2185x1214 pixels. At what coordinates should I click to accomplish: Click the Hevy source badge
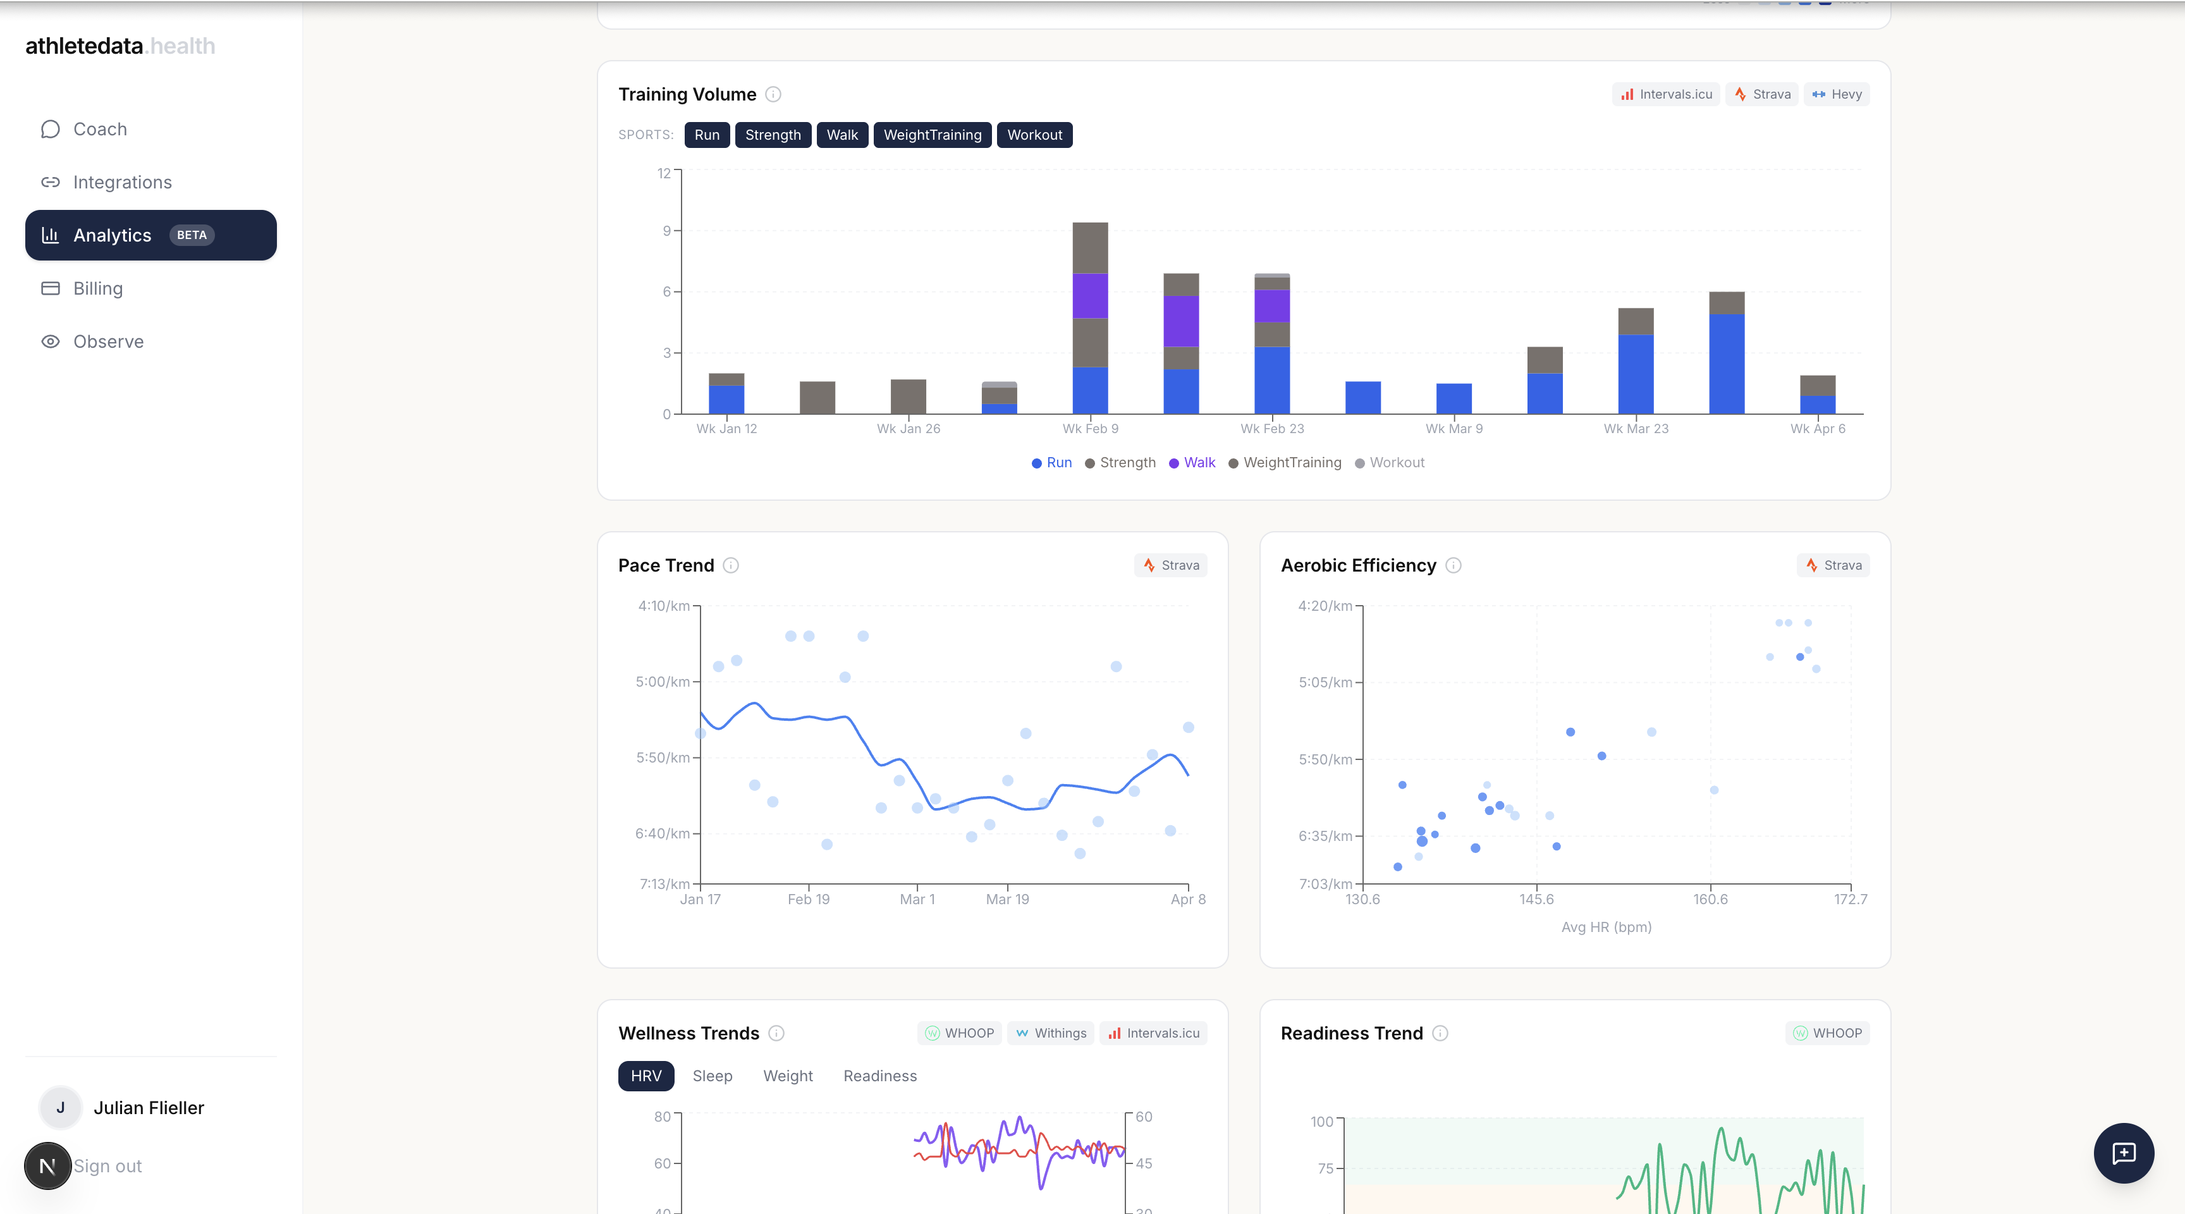1837,94
